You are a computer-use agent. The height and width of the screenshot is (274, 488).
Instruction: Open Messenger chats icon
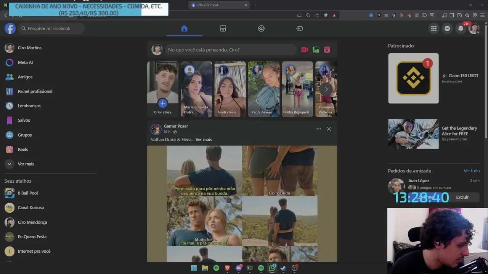(x=447, y=29)
